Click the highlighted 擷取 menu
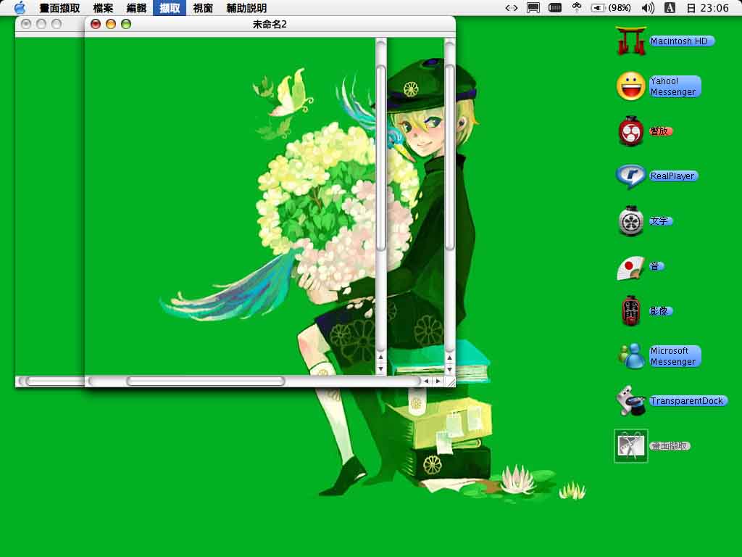 (170, 8)
